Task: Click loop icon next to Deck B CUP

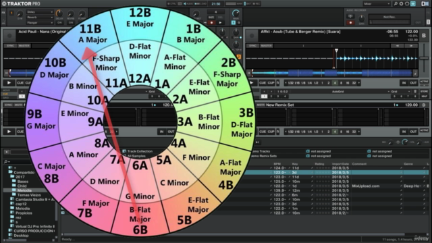Action: [x=277, y=82]
